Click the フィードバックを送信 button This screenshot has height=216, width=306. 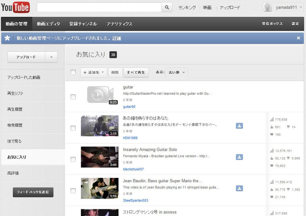[x=33, y=192]
